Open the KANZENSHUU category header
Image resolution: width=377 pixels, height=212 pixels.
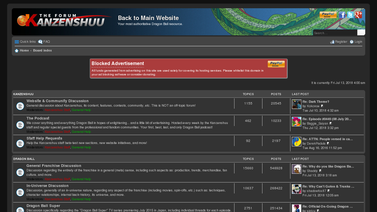pos(23,94)
